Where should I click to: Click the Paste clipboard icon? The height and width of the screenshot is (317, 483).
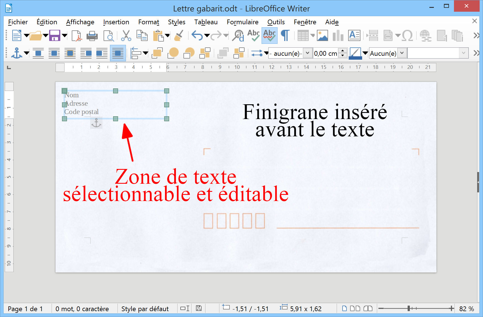pyautogui.click(x=158, y=36)
